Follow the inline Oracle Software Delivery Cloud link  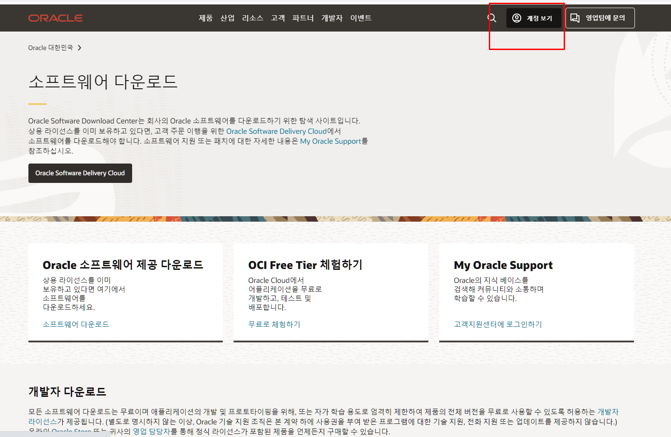click(276, 131)
